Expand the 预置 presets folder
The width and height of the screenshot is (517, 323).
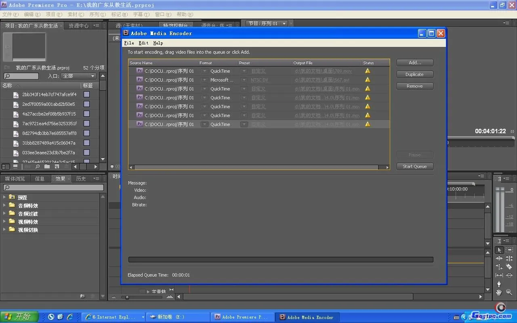[4, 197]
